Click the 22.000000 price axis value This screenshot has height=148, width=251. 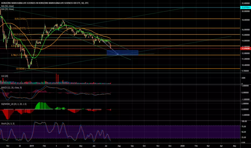coord(246,3)
